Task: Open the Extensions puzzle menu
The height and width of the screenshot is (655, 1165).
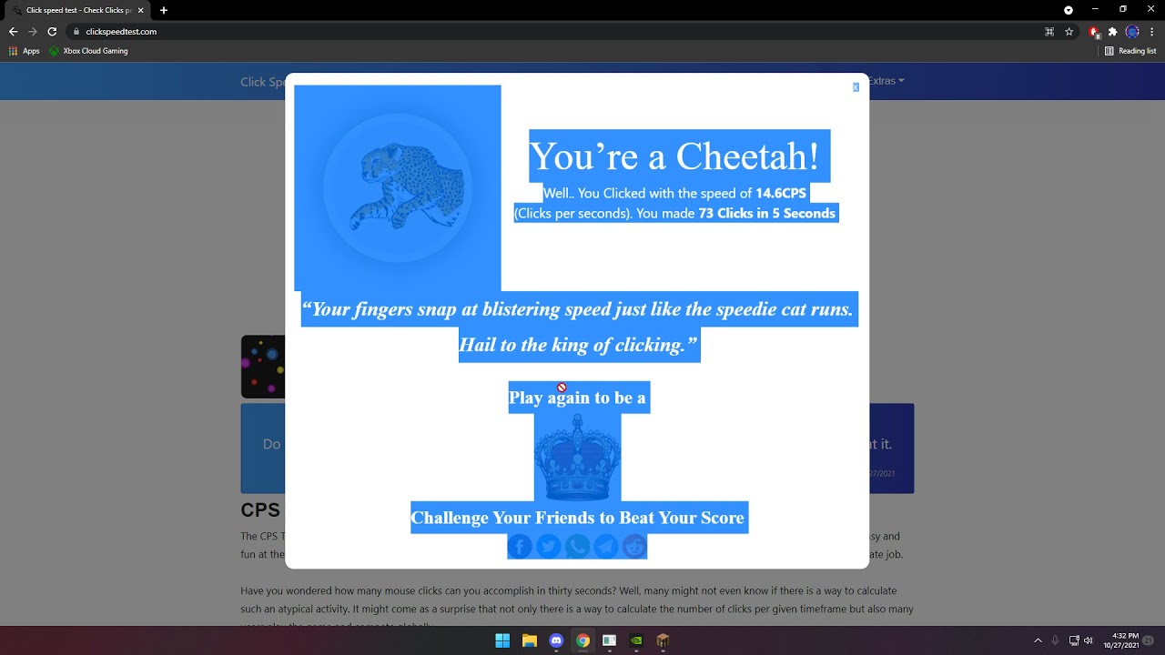Action: click(1112, 31)
